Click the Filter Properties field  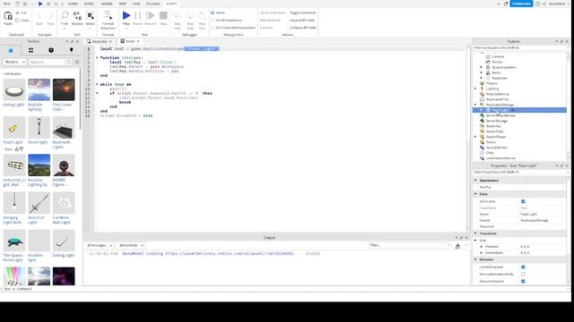coord(520,172)
